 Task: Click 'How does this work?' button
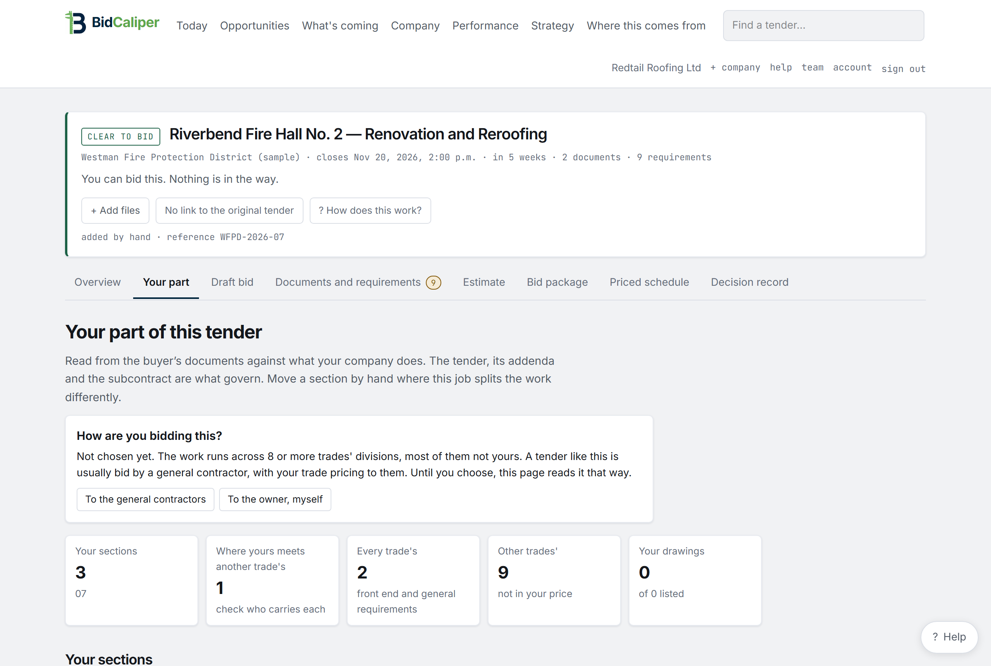pos(370,210)
